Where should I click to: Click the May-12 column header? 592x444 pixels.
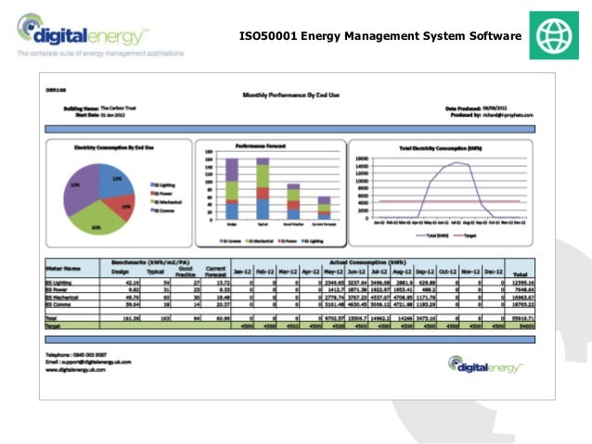click(334, 272)
